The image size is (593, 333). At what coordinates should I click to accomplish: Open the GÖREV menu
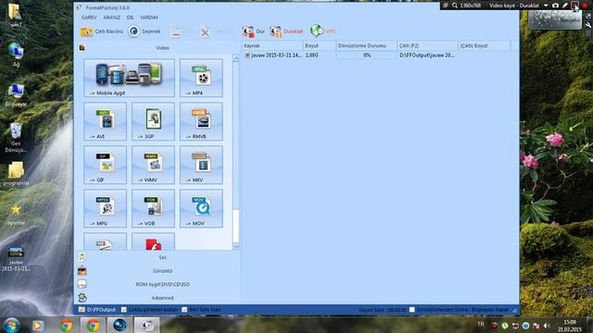coord(89,18)
